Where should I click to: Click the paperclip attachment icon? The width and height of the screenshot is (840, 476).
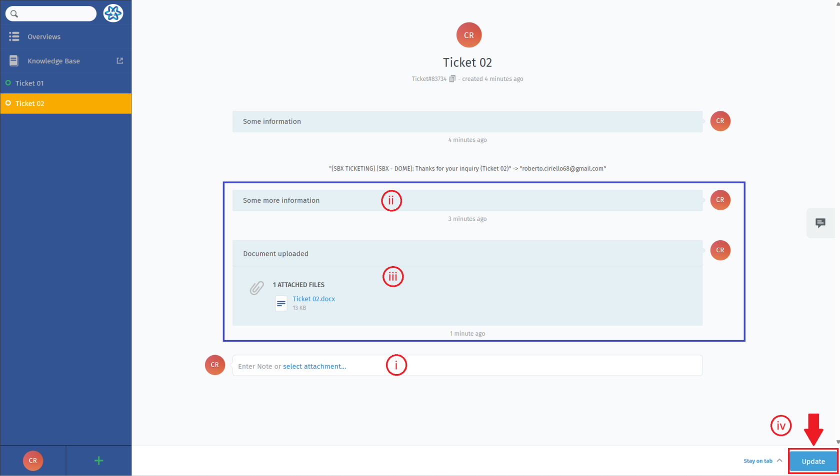[256, 288]
